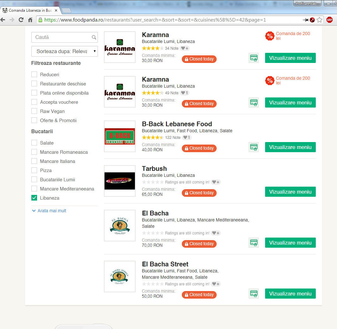
Task: Click Closed today badge for Tarbush
Action: [x=199, y=193]
